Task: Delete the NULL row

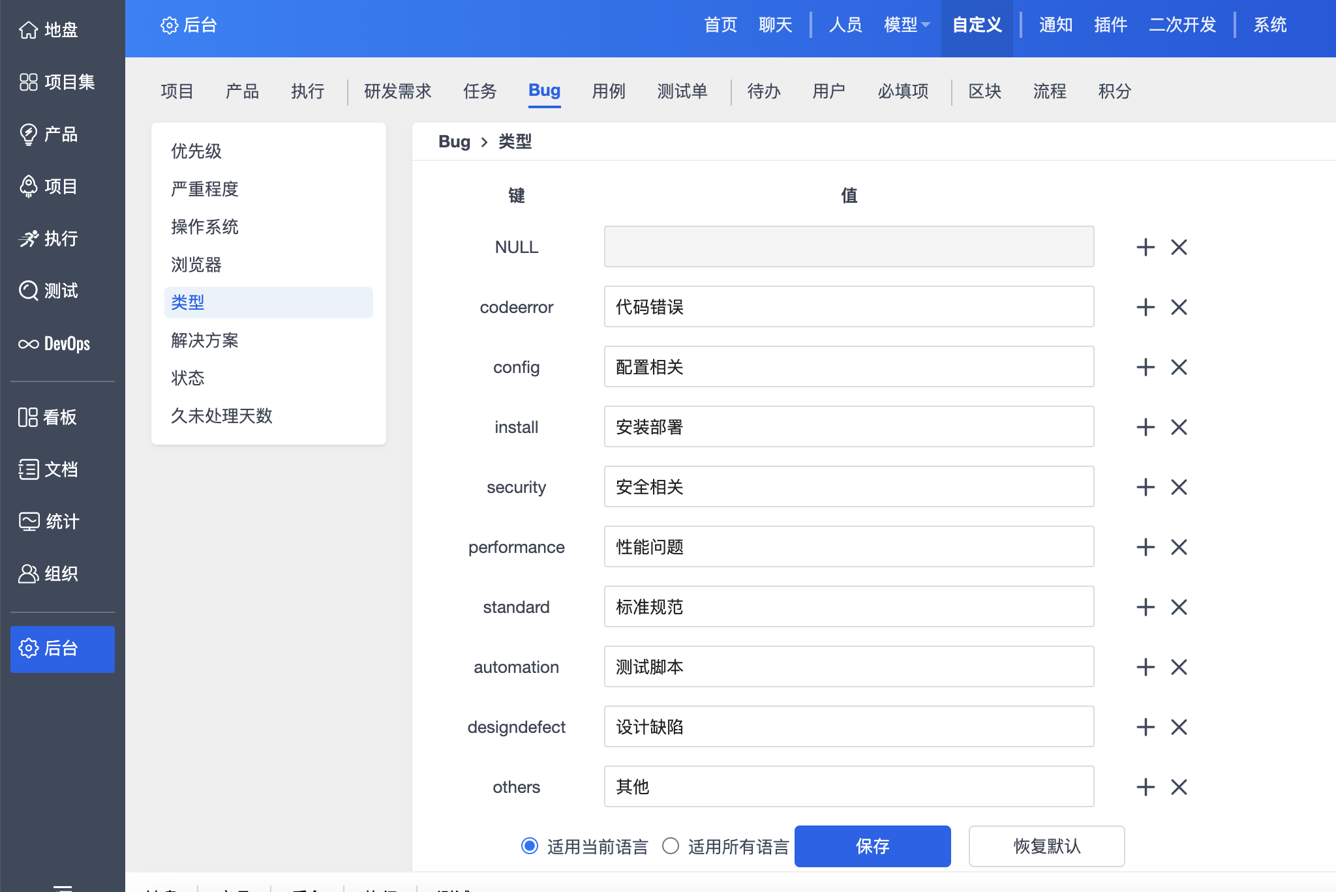Action: click(x=1179, y=247)
